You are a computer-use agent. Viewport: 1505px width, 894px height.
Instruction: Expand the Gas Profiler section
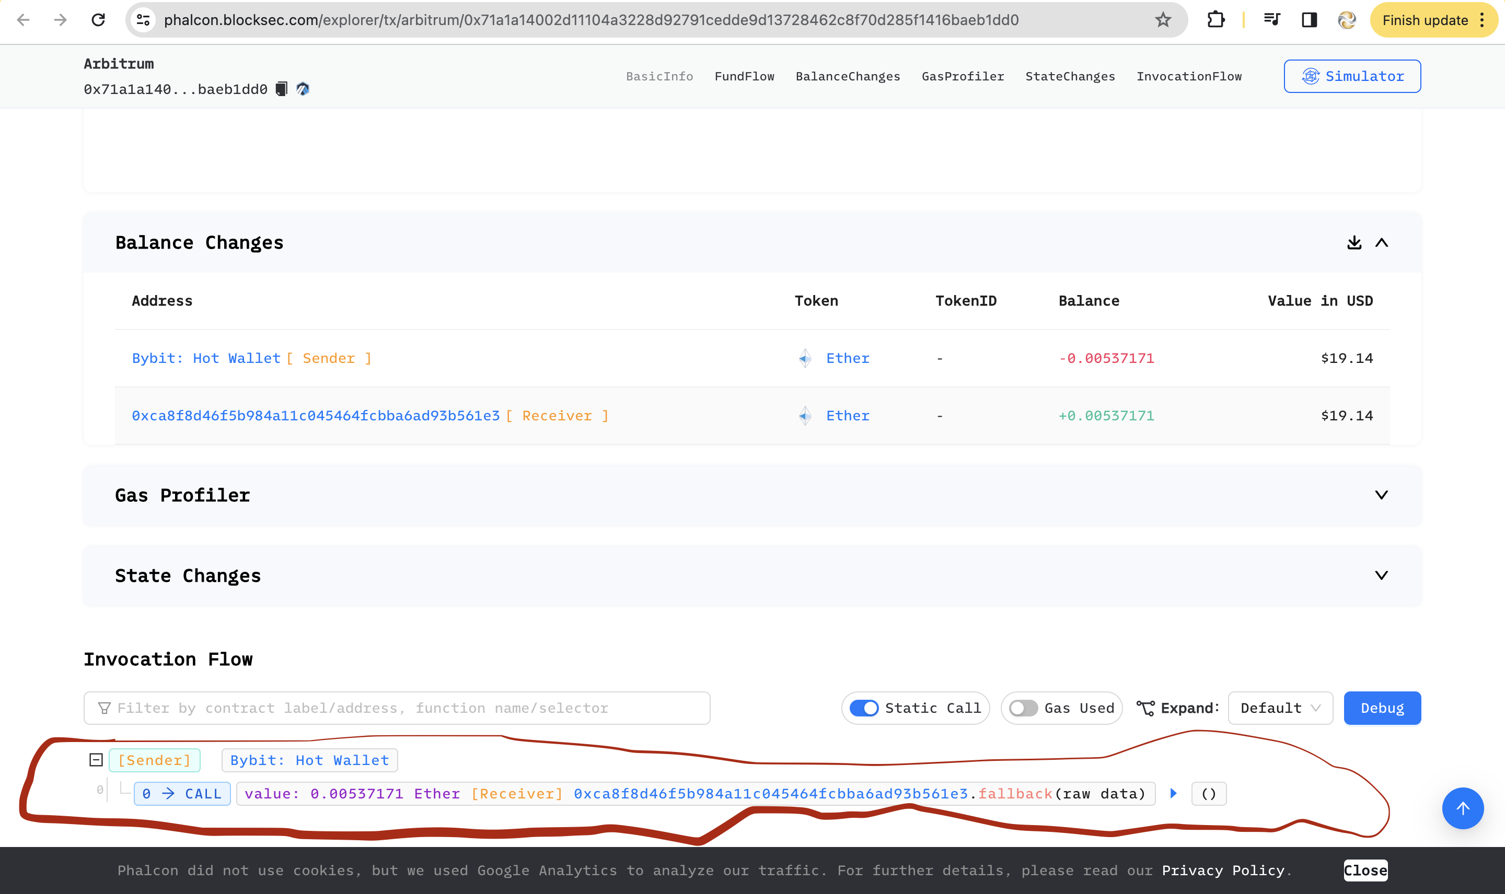pos(1382,495)
